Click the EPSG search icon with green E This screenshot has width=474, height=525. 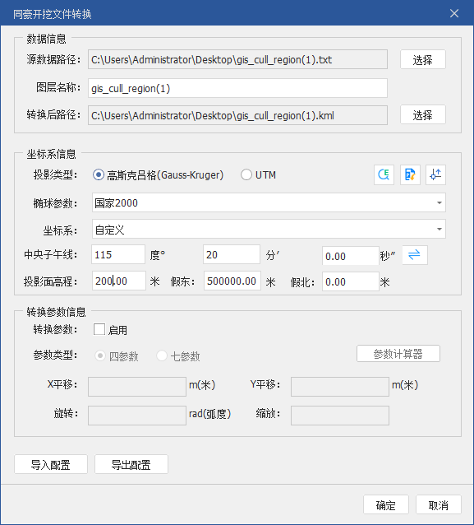[384, 174]
